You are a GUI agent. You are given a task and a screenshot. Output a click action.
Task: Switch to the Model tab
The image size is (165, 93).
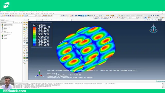click(x=2, y=20)
